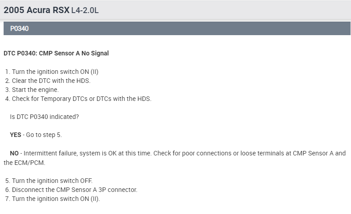Viewport: 351px width, 214px height.
Task: Click the bold YES answer
Action: (x=15, y=135)
